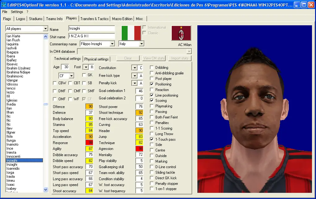Switch to Physical settings tab
This screenshot has width=316, height=199.
point(96,59)
